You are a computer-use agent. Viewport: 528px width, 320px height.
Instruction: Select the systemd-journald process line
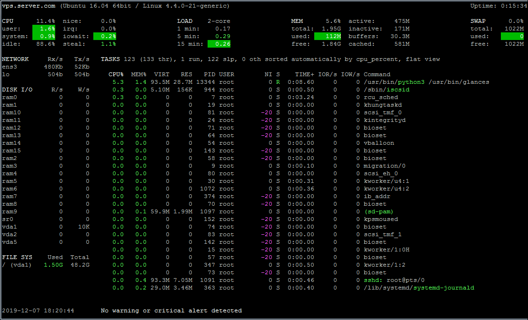(291, 288)
